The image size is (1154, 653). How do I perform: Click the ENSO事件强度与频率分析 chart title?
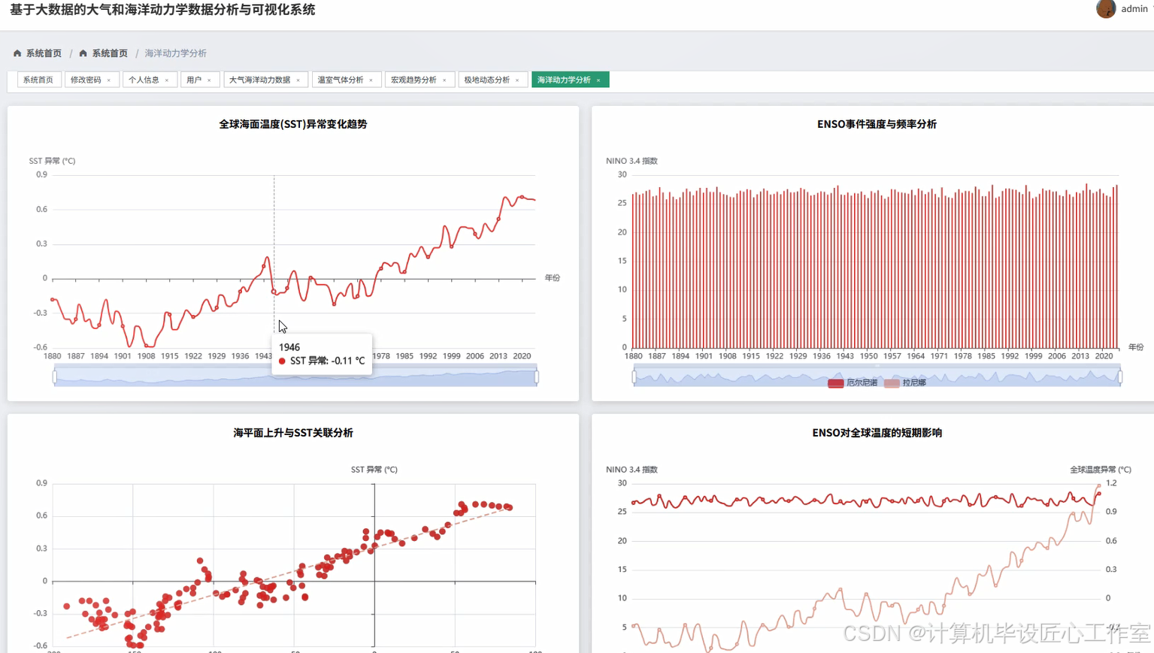[877, 124]
